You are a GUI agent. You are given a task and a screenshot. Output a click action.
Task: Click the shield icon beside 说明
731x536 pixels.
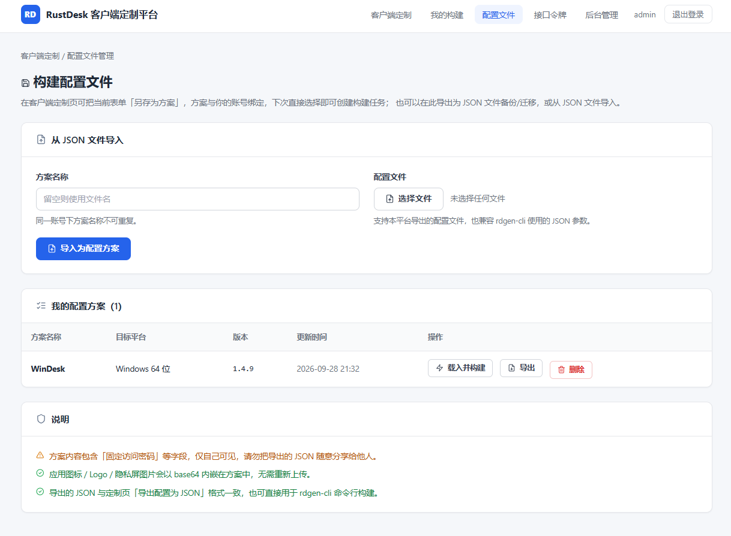(41, 419)
